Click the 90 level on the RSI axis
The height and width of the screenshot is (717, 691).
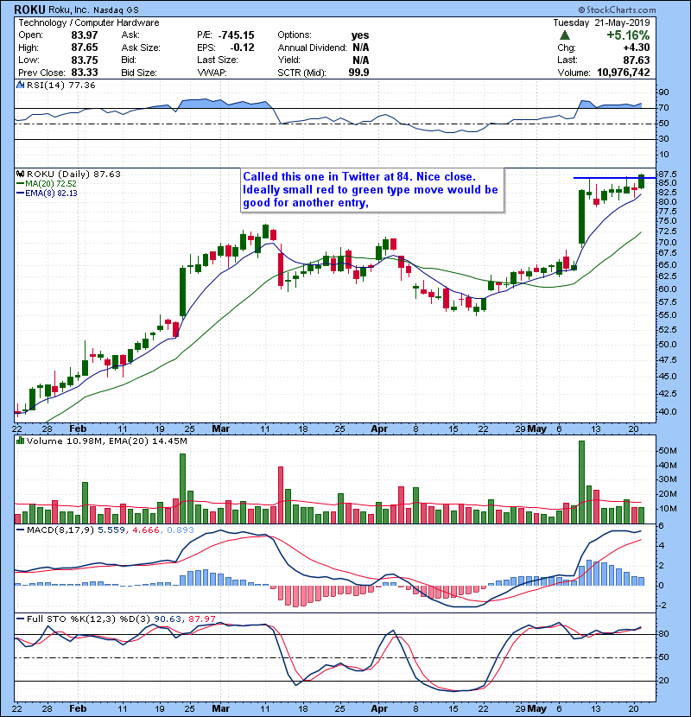[x=663, y=92]
